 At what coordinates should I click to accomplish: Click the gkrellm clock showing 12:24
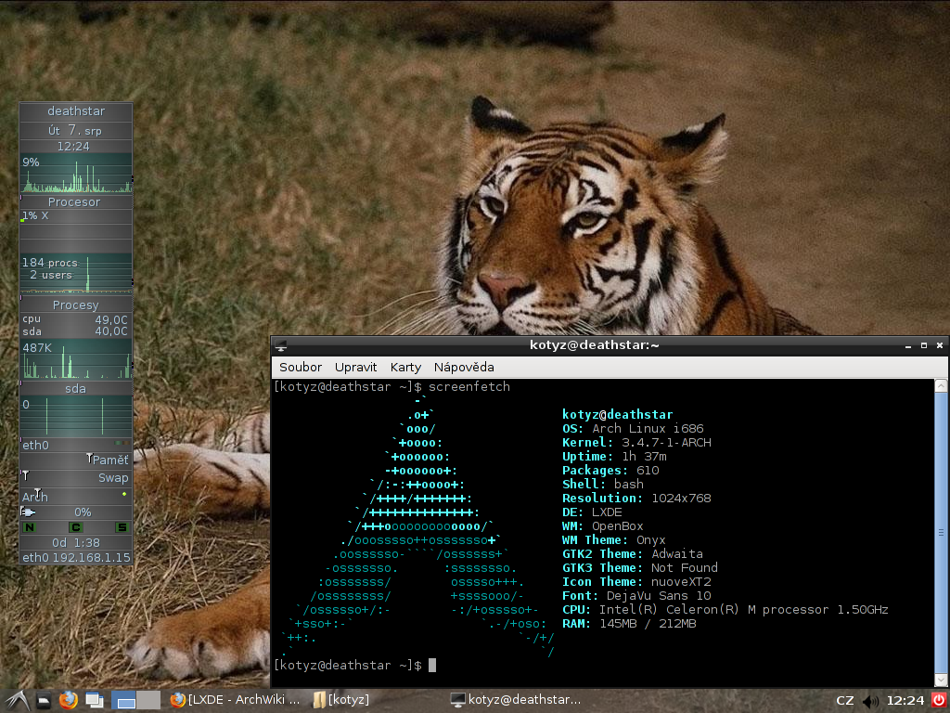tap(73, 147)
